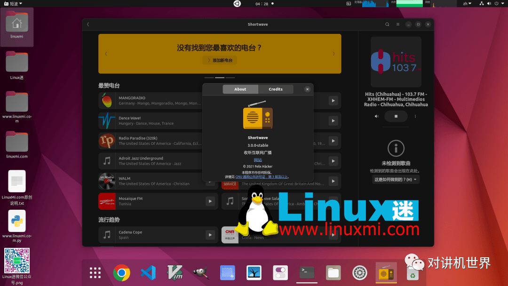Open the website link in About dialog
This screenshot has height=286, width=508.
258,159
